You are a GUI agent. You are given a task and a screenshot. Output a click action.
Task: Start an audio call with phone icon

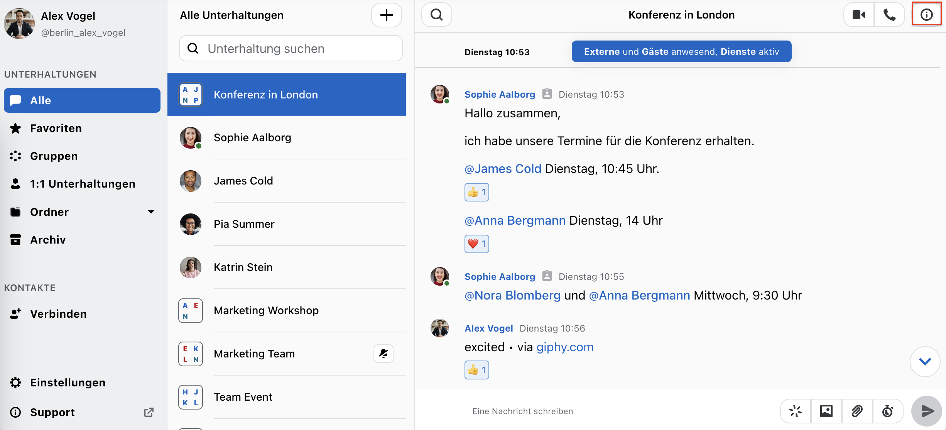pos(889,15)
